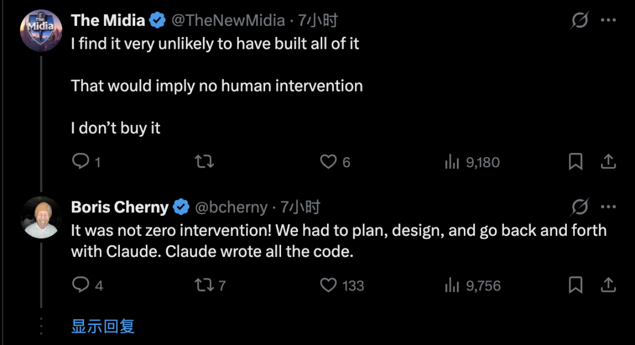Reply to The Midia's tweet

point(81,161)
